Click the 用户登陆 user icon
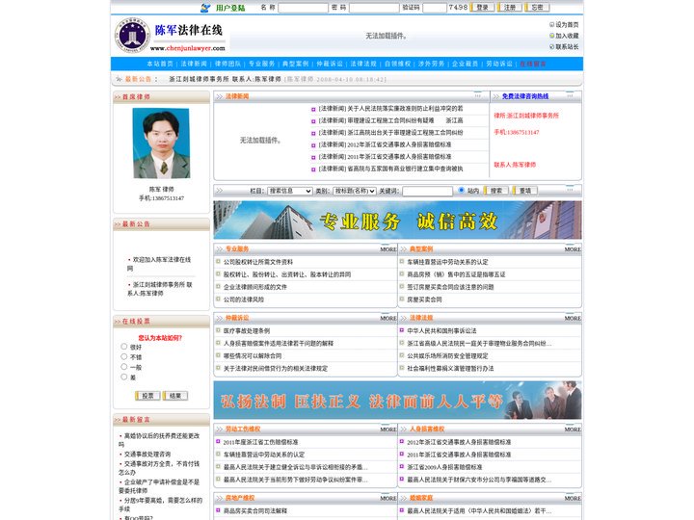694x520 pixels. (205, 8)
